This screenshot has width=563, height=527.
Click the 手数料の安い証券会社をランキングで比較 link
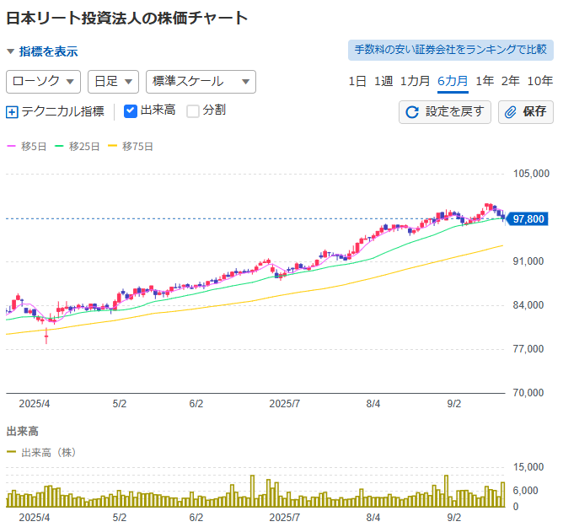[x=451, y=50]
